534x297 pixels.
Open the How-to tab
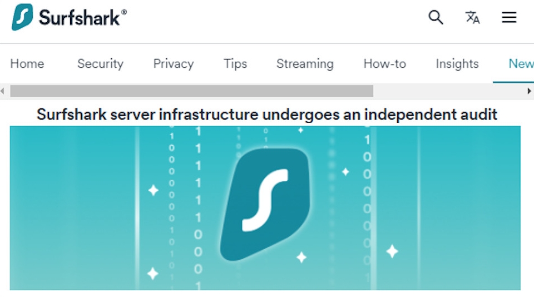coord(384,64)
